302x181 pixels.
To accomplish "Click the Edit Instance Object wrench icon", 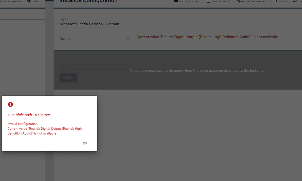I will coord(238,1).
